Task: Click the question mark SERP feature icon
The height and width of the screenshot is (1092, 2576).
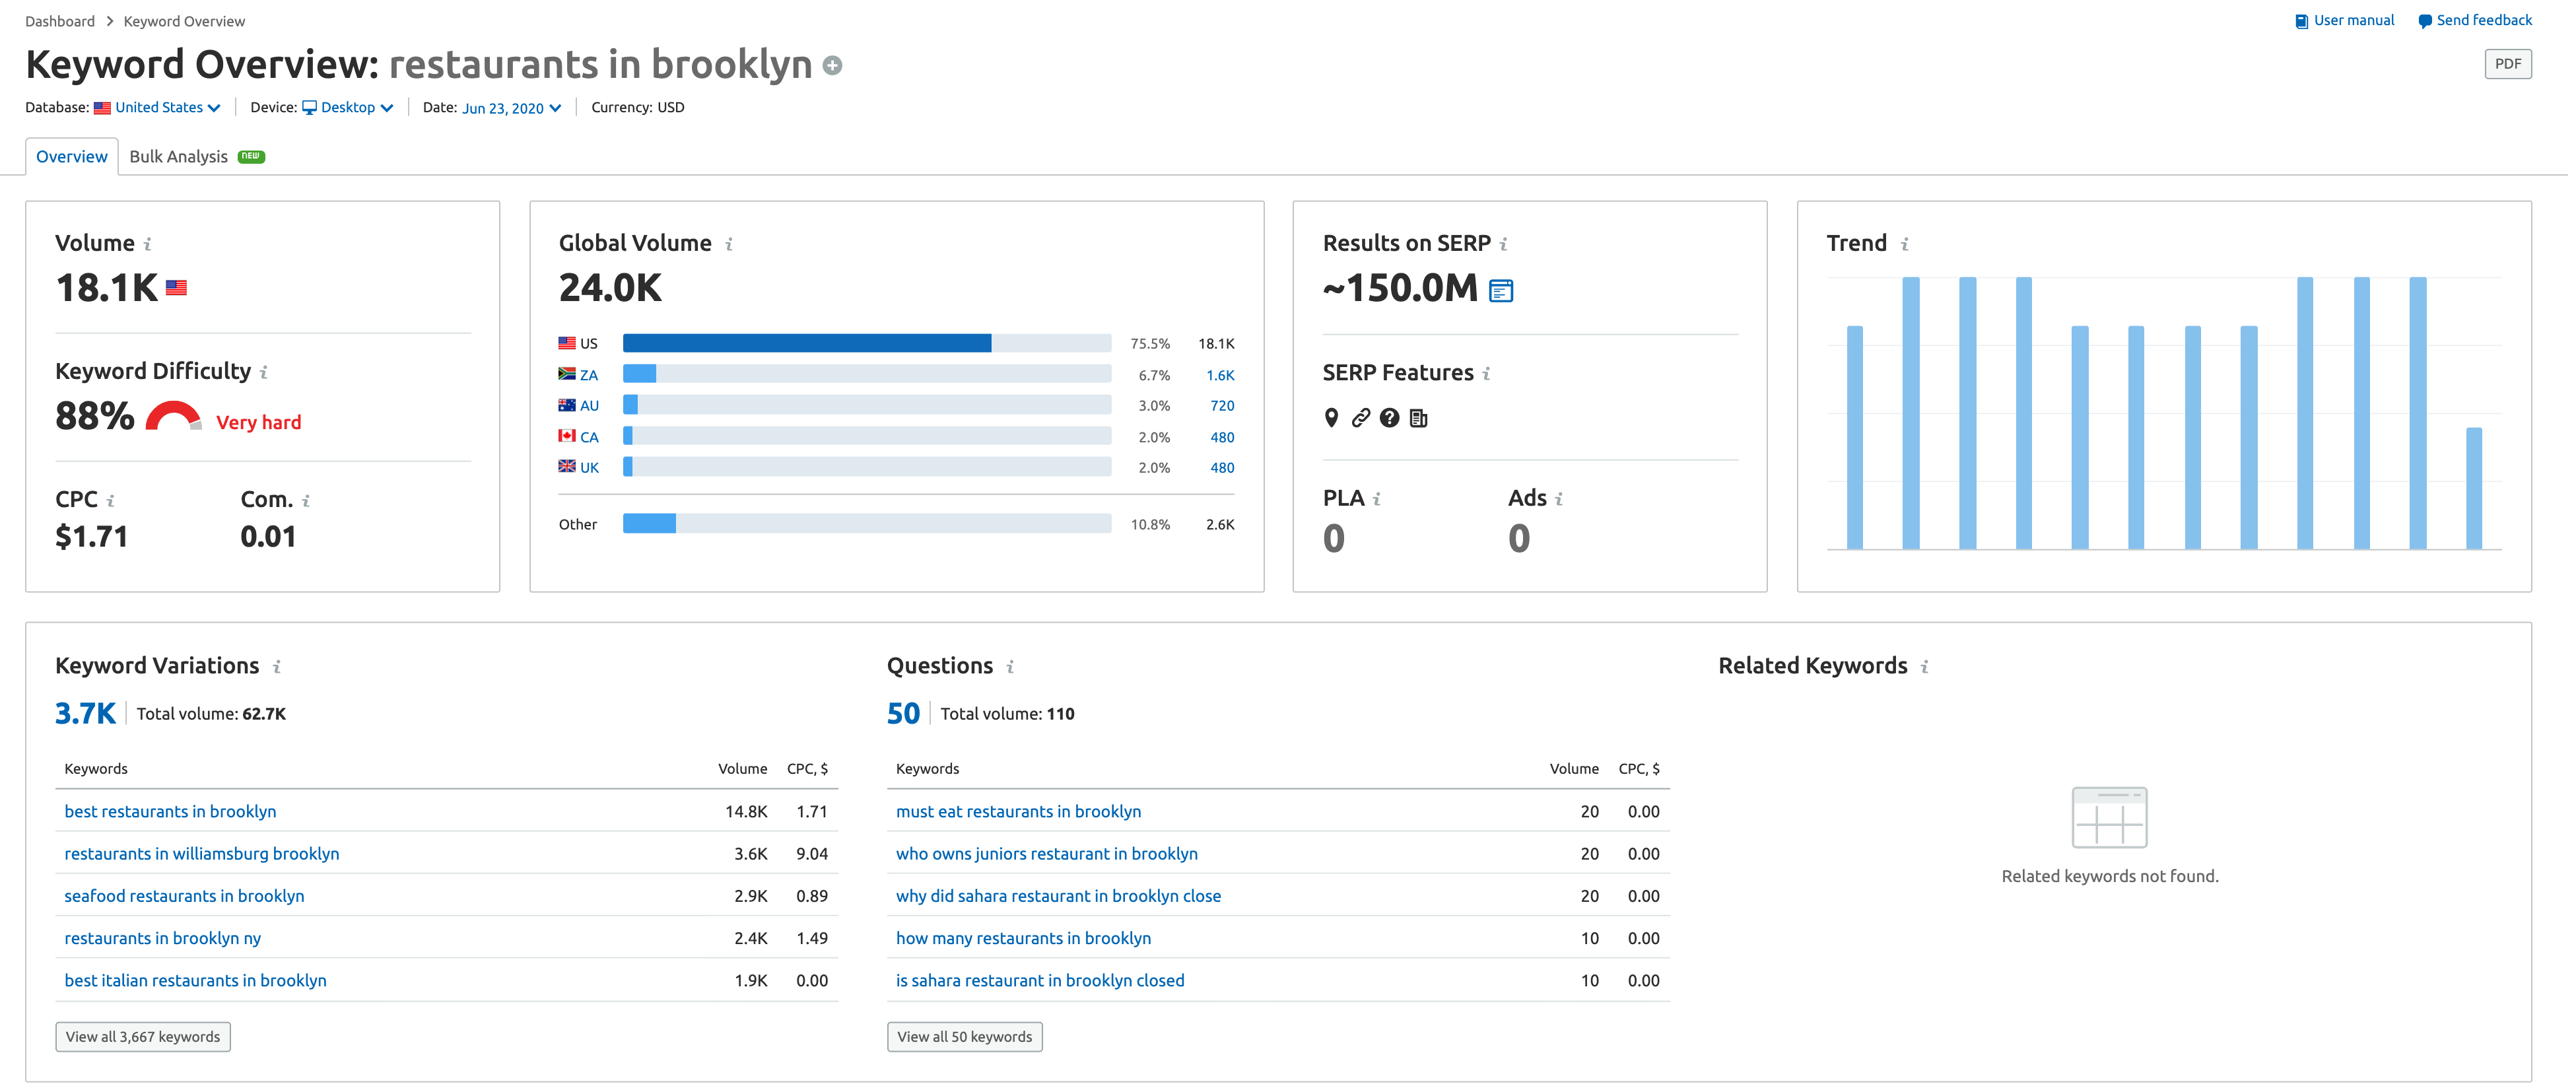Action: 1389,418
